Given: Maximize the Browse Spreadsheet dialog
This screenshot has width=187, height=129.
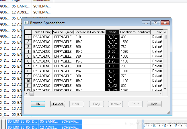Looking at the screenshot, I should tap(155, 23).
